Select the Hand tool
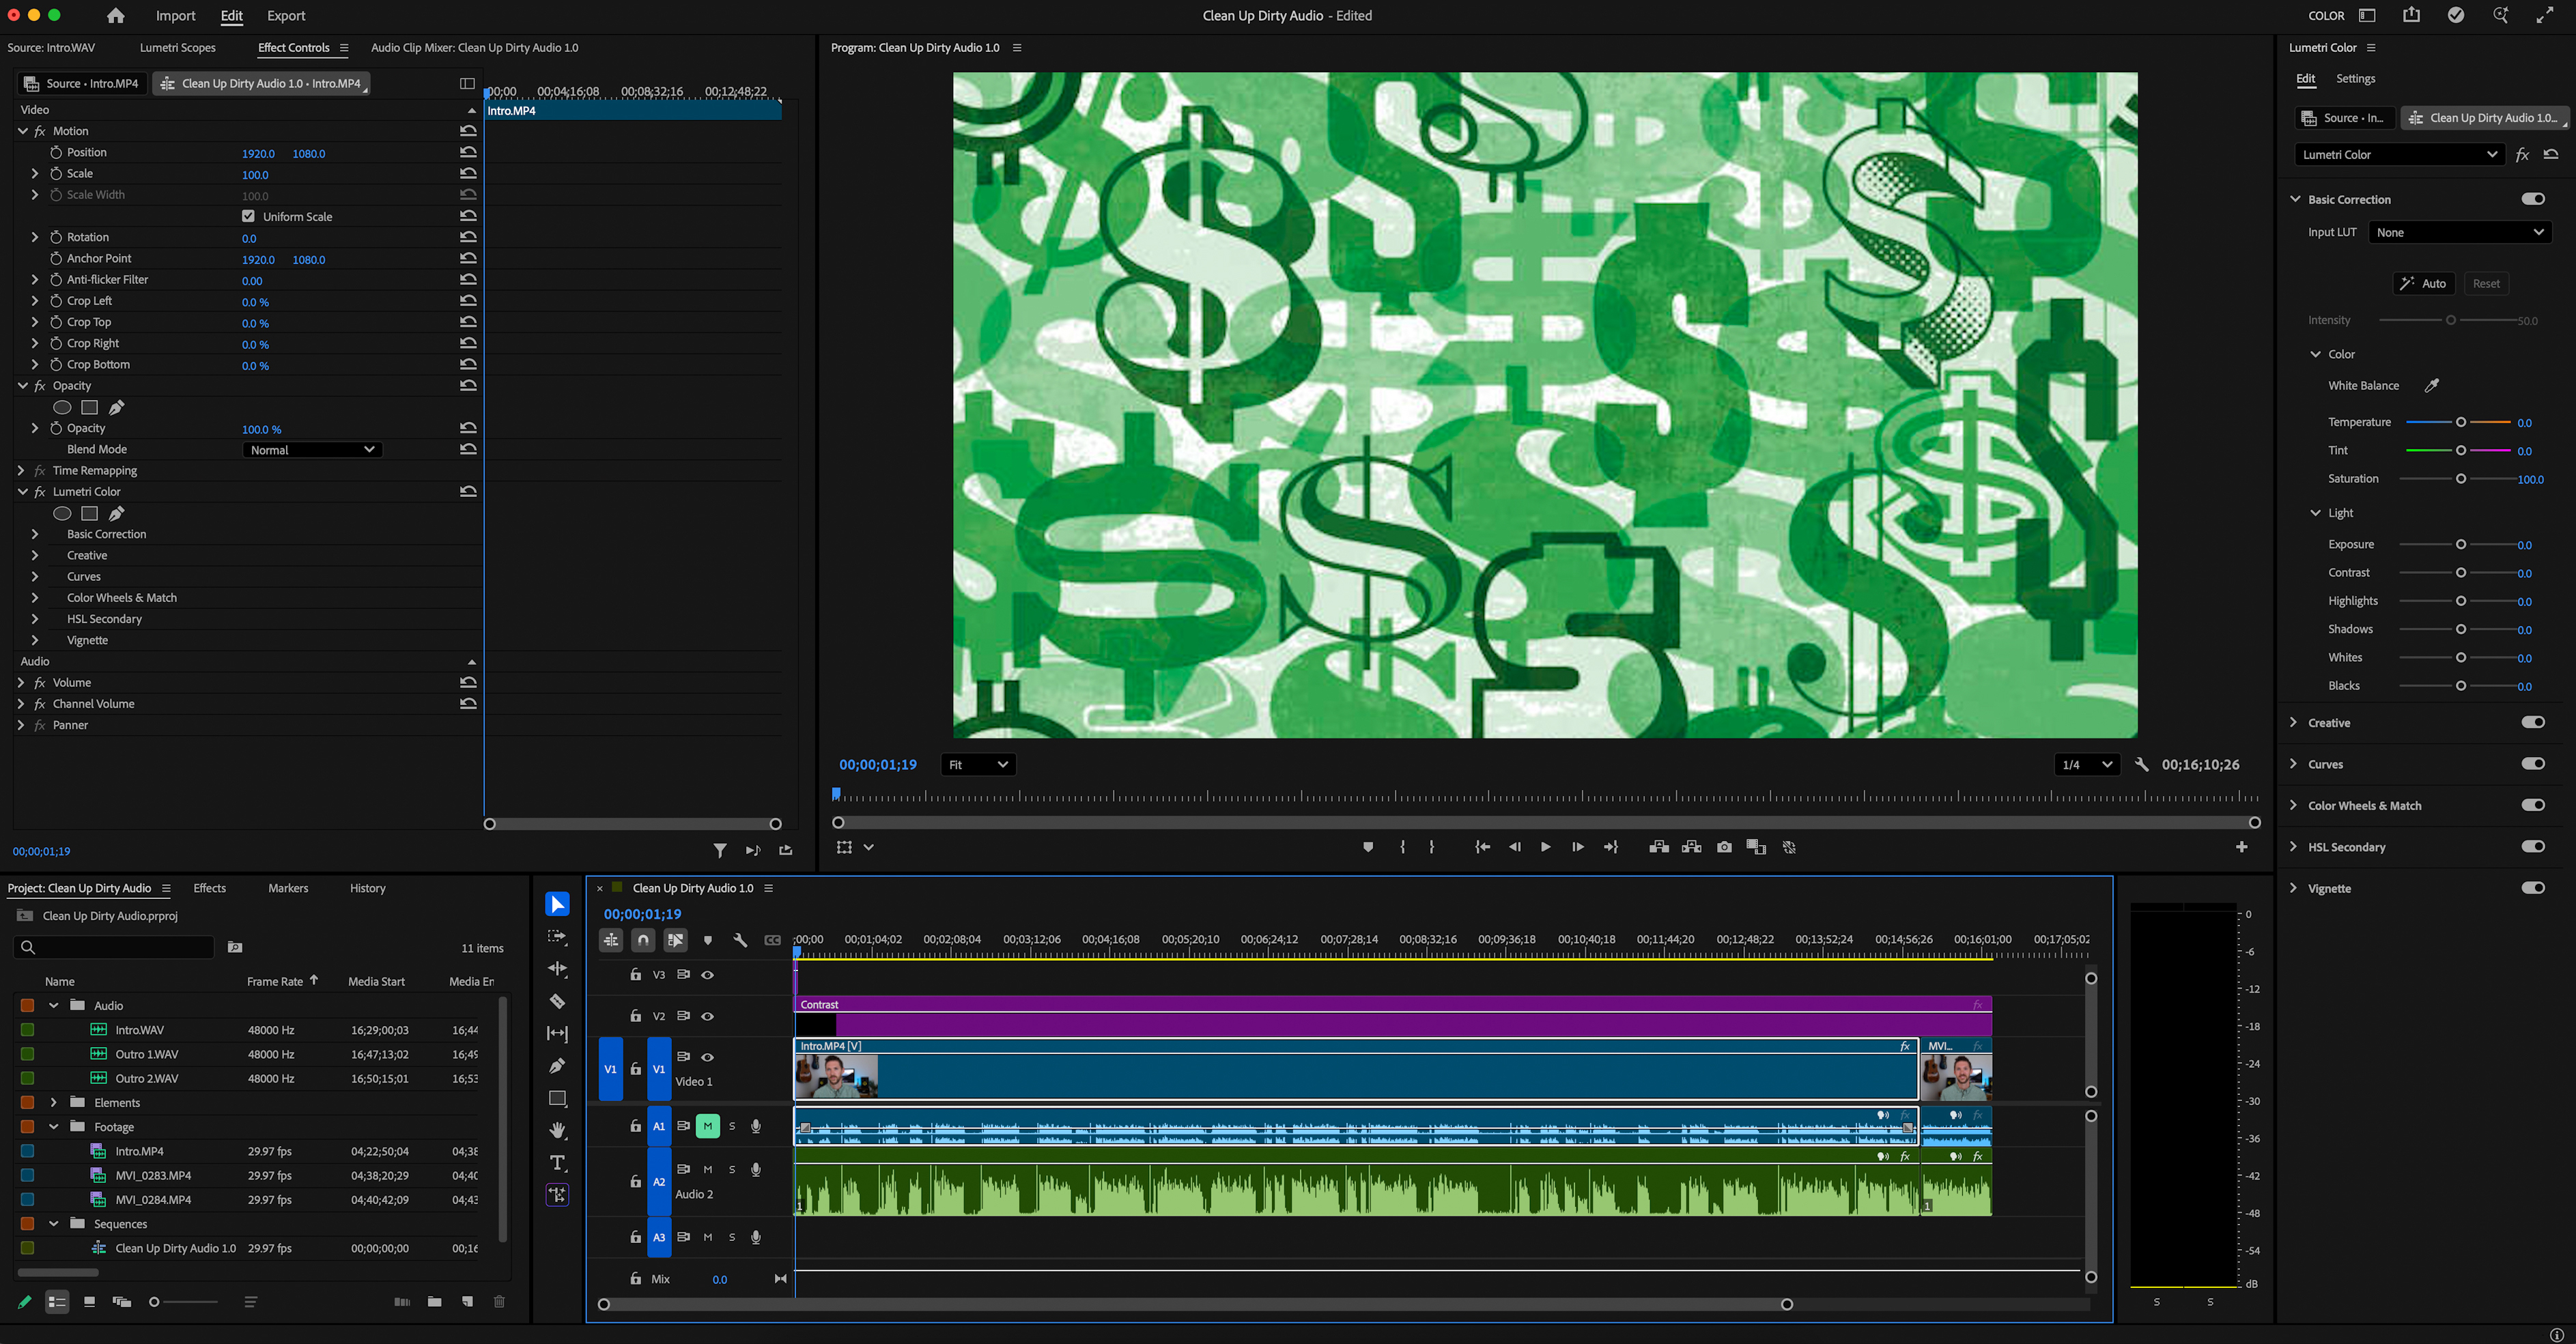Image resolution: width=2576 pixels, height=1344 pixels. [x=557, y=1130]
